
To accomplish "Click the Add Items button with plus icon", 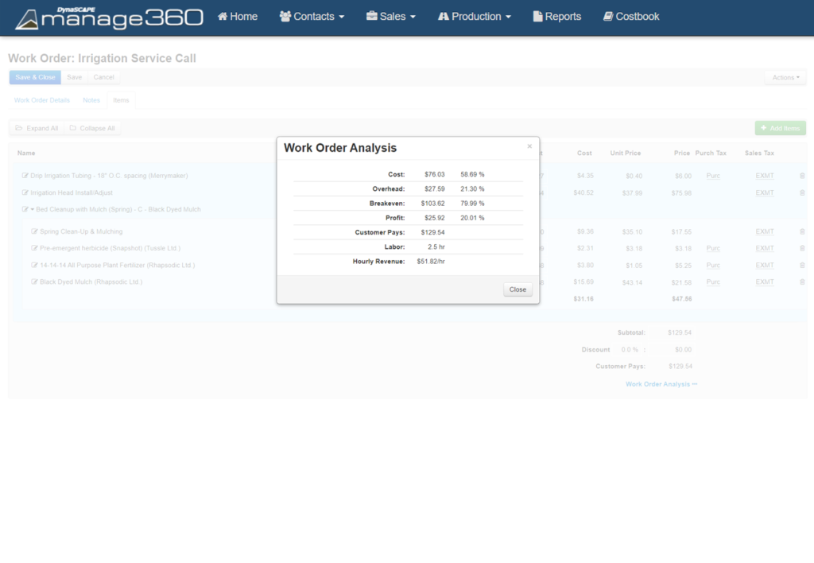I will pyautogui.click(x=780, y=128).
